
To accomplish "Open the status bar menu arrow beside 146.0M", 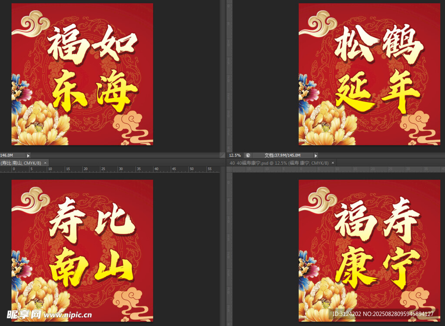I will 28,155.
